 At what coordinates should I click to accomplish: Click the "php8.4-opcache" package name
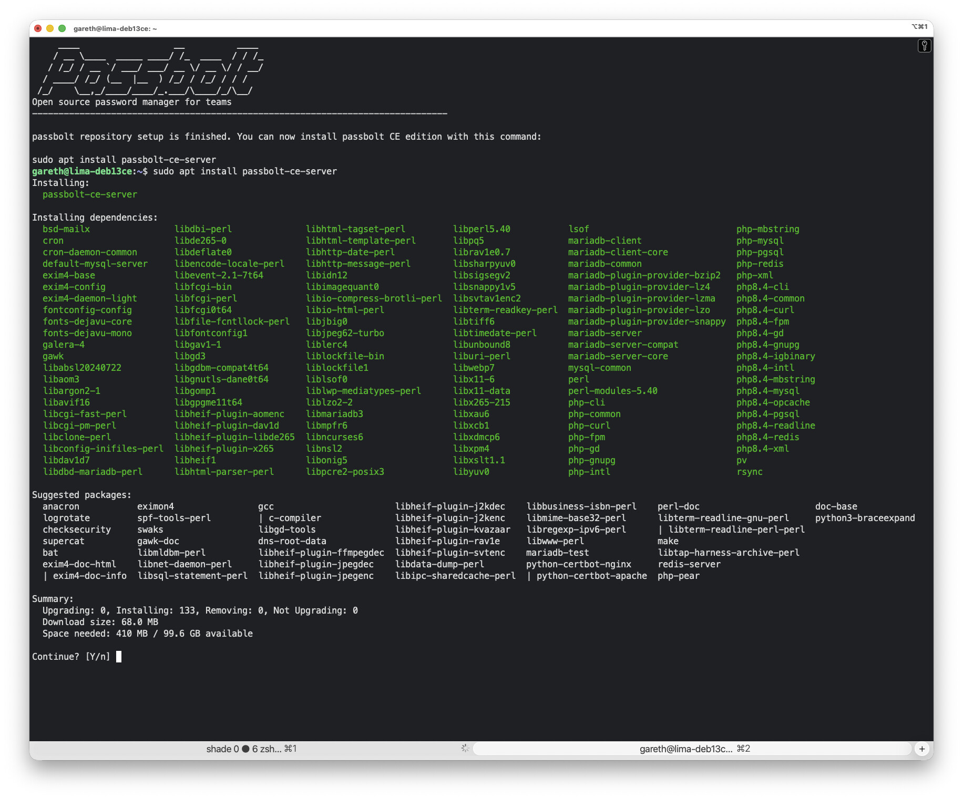coord(773,402)
